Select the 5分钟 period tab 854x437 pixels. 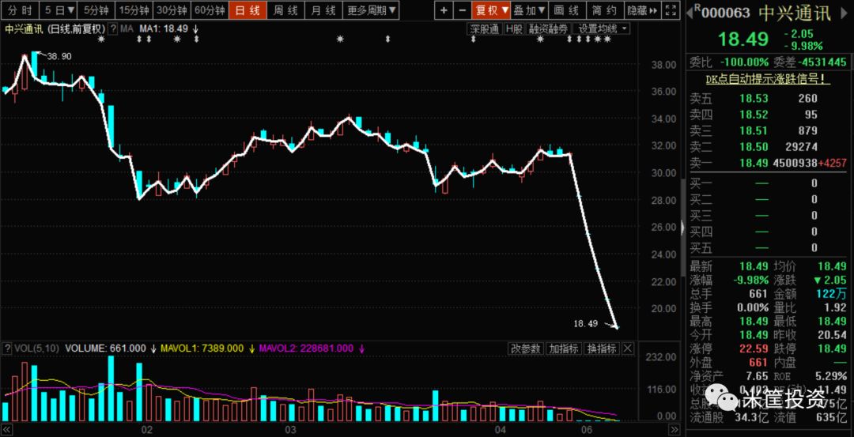pyautogui.click(x=97, y=9)
